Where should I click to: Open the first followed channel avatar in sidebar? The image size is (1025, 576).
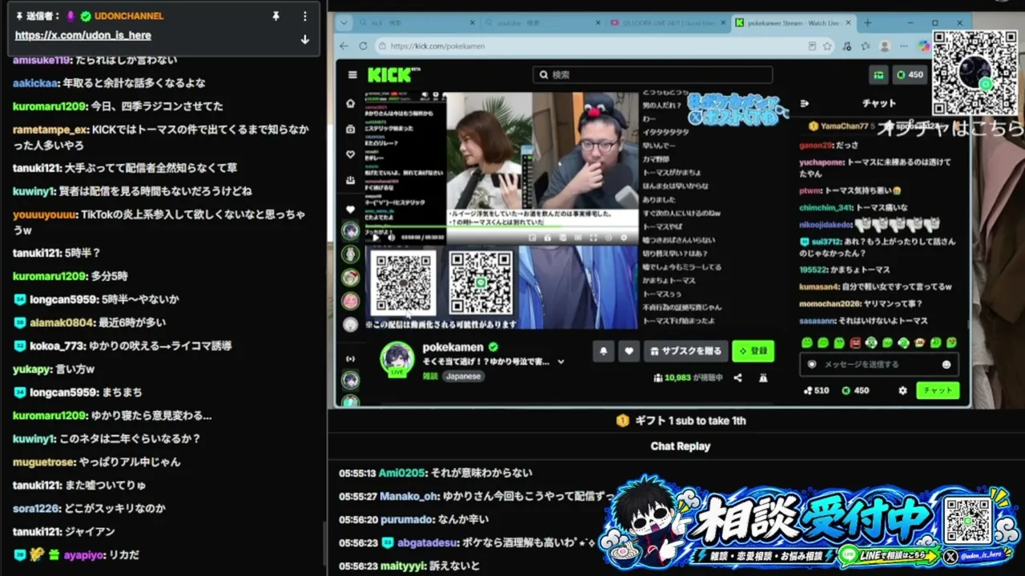tap(351, 230)
